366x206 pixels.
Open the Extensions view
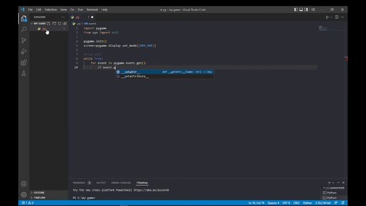[23, 62]
